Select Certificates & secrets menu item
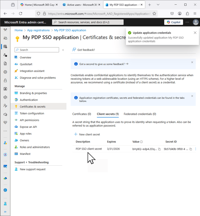The height and width of the screenshot is (216, 200). click(x=39, y=106)
